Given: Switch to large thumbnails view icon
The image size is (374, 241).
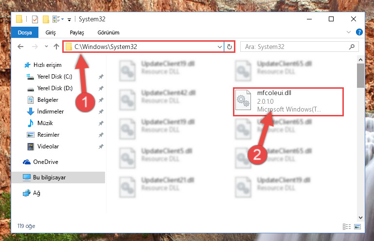Looking at the screenshot, I should coord(357,227).
